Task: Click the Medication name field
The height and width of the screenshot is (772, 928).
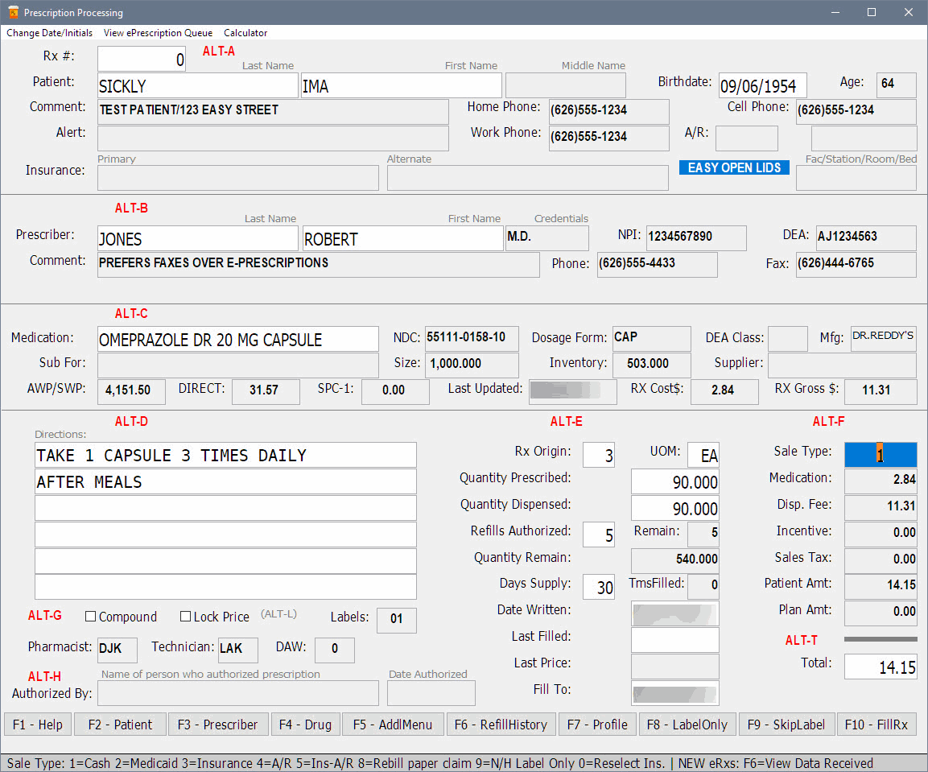Action: [238, 339]
